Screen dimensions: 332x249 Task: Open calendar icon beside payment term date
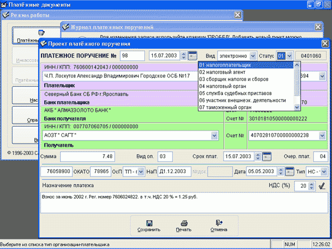tap(267, 157)
